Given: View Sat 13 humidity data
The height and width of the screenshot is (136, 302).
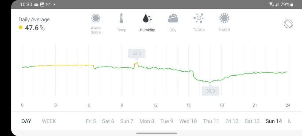Looking at the screenshot, I should tap(252, 121).
